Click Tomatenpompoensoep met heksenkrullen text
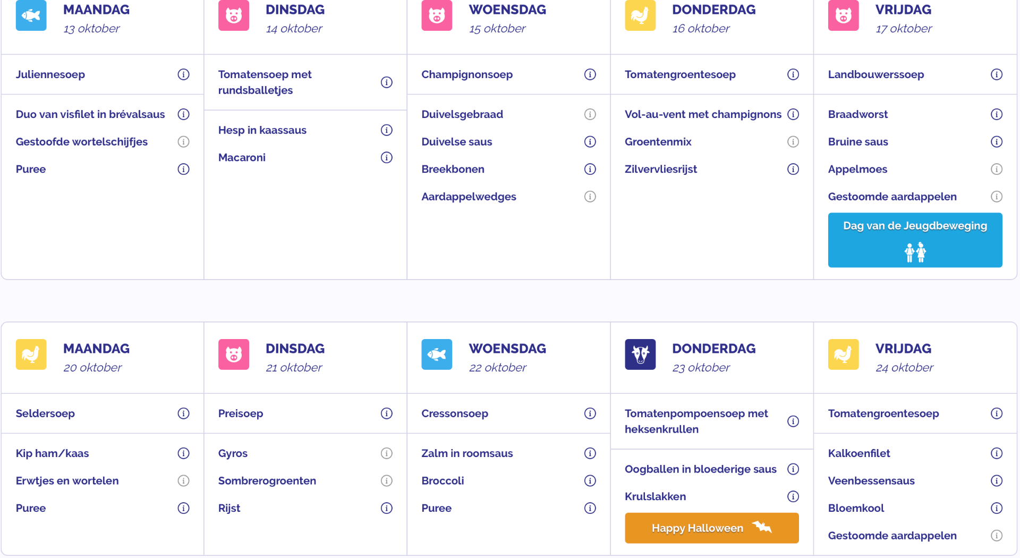 point(696,421)
